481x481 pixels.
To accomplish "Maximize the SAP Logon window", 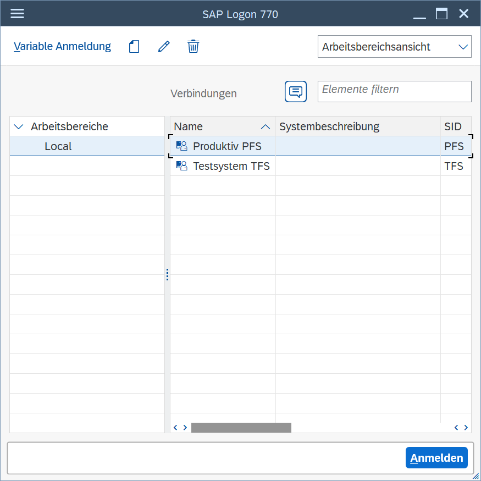I will (441, 14).
